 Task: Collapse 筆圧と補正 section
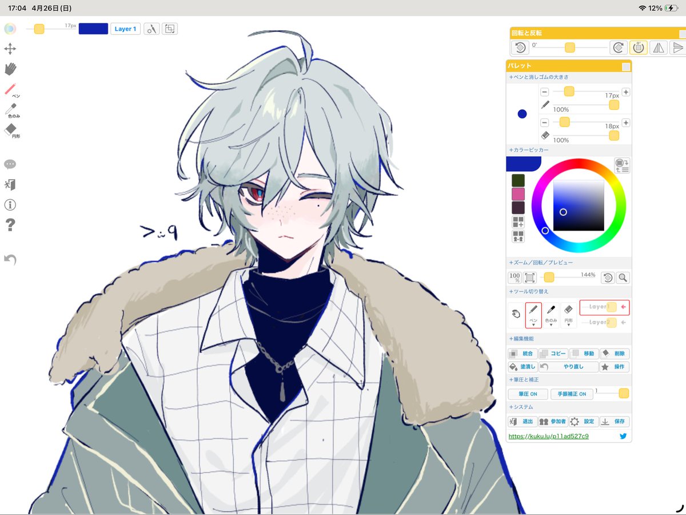524,380
